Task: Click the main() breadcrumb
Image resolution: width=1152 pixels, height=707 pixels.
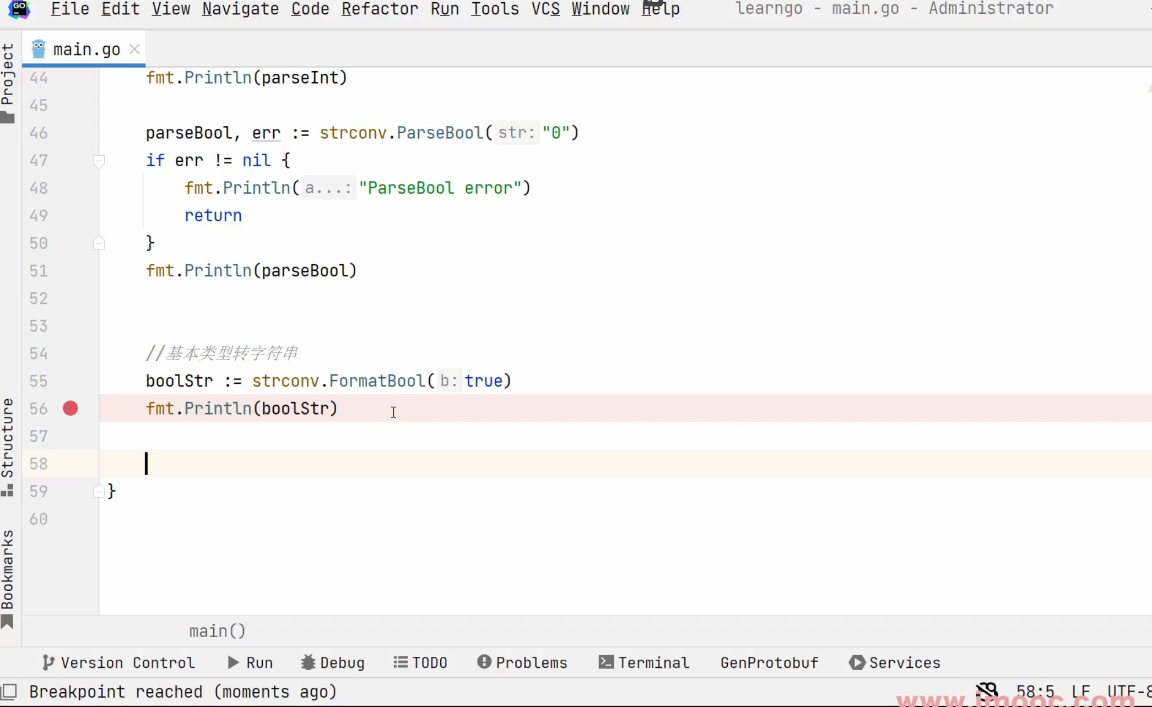Action: [x=218, y=631]
